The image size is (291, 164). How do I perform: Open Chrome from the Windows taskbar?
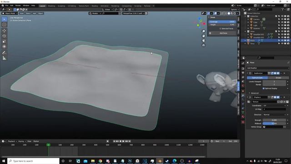click(x=100, y=161)
